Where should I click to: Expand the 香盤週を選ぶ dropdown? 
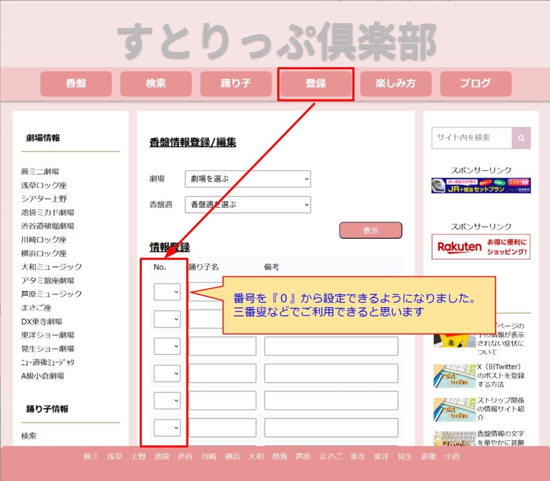(x=247, y=205)
